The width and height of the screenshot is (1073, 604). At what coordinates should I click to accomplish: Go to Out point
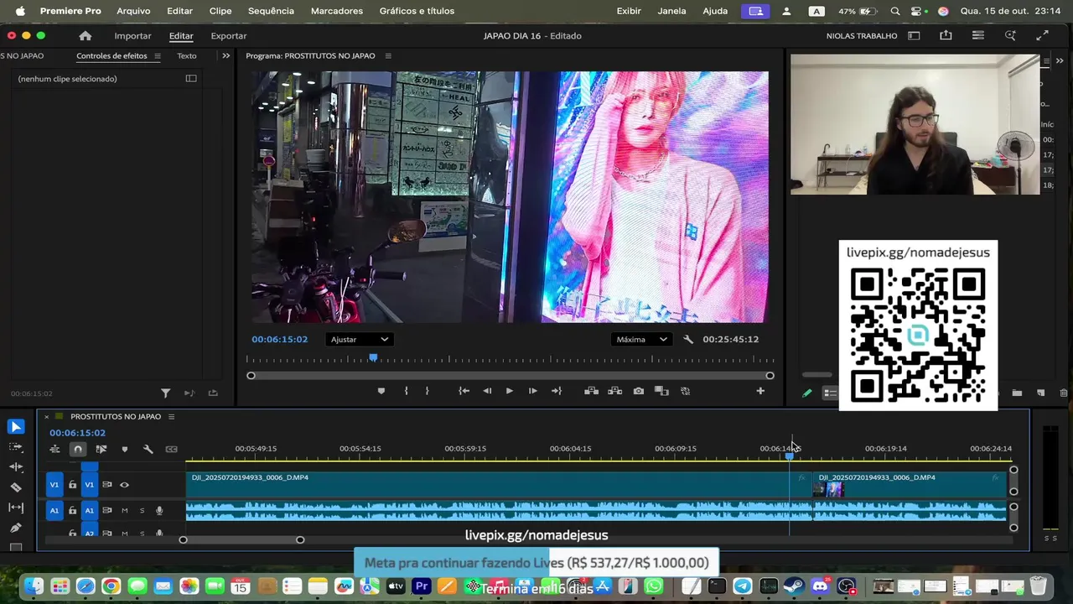coord(556,391)
